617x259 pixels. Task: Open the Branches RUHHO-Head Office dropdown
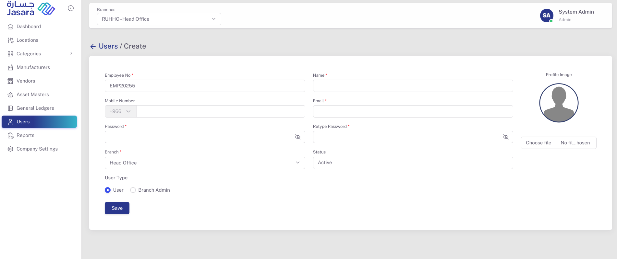pyautogui.click(x=159, y=19)
